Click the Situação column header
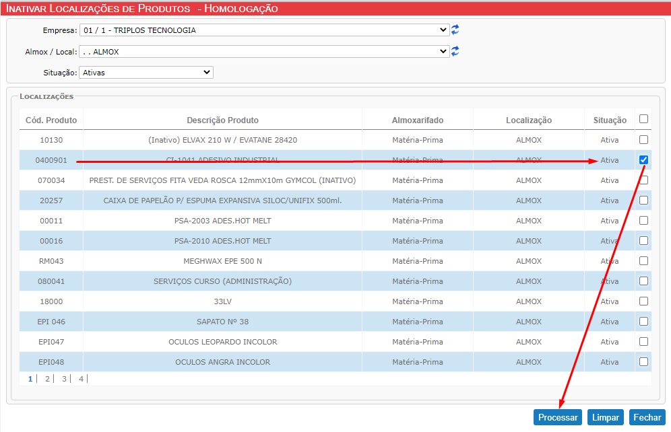Viewport: 671px width, 432px height. tap(610, 120)
